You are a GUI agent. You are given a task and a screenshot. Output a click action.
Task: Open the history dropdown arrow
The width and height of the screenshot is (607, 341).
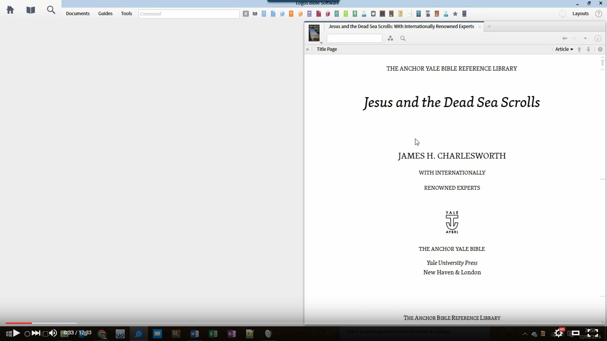(585, 38)
